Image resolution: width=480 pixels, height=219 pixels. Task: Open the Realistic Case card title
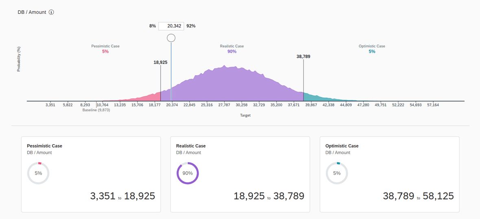[x=191, y=146]
